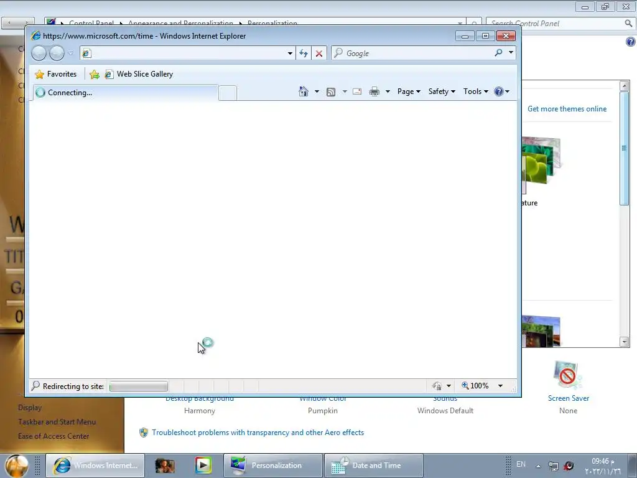Switch to Personalization taskbar button
Screen dimensions: 637x478
pos(273,466)
